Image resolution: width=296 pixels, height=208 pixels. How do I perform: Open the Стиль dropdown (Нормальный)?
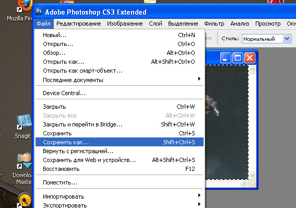coord(267,39)
